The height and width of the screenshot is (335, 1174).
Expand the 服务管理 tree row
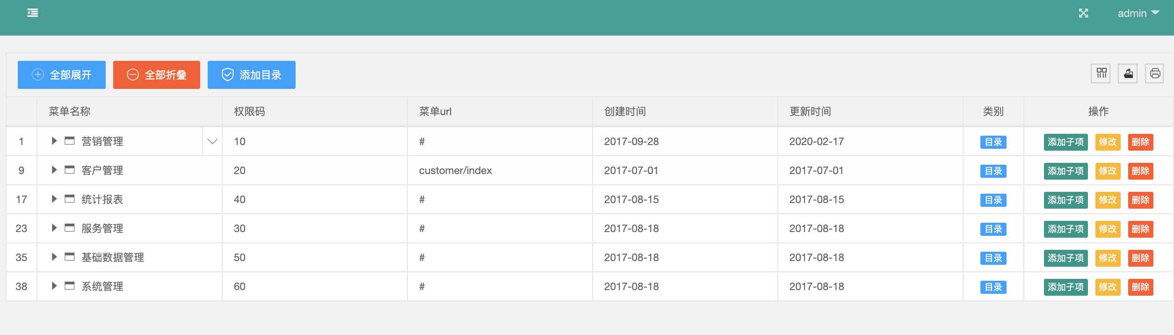coord(54,228)
